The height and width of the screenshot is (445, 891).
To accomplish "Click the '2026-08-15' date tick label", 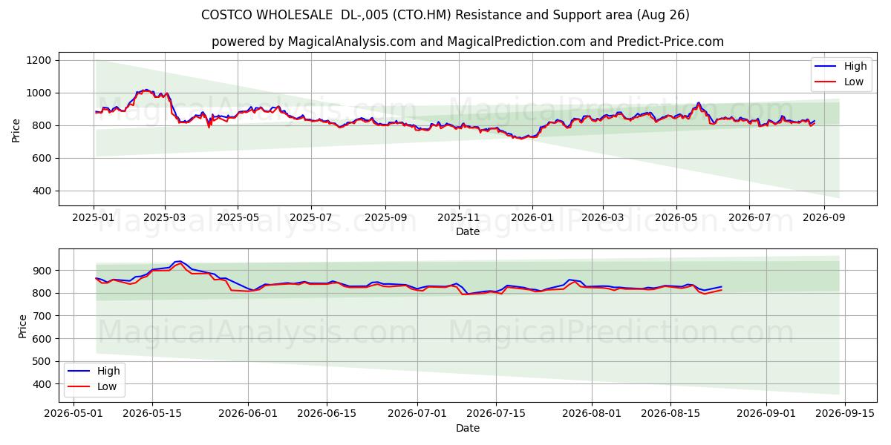I will 670,414.
